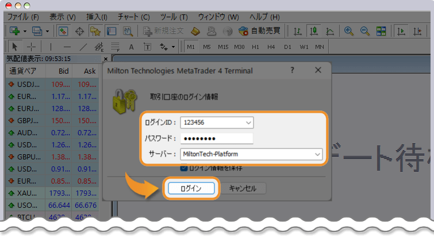Screen dimensions: 434x236
Task: Toggle the chart shift icon
Action: [x=417, y=31]
